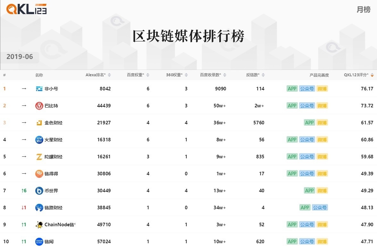Screen dimensions: 377x249
Task: Select Alexa rank value 16318
Action: (x=104, y=140)
